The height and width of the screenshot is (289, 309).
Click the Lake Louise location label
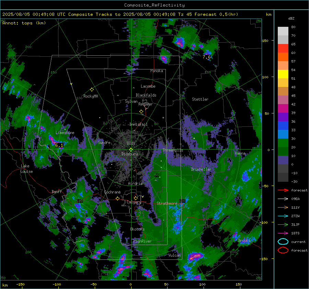pyautogui.click(x=26, y=169)
